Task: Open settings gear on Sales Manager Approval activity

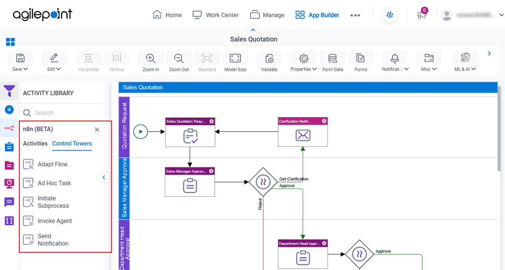Action: click(x=211, y=171)
